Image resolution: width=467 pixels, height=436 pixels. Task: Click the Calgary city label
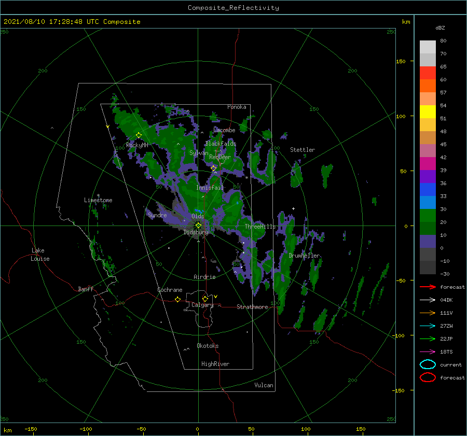(x=202, y=305)
